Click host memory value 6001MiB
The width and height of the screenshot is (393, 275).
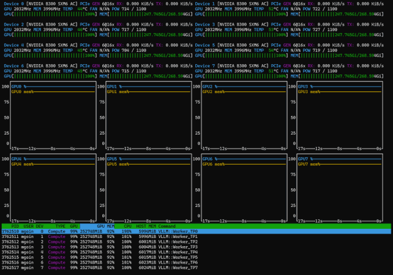(x=147, y=242)
